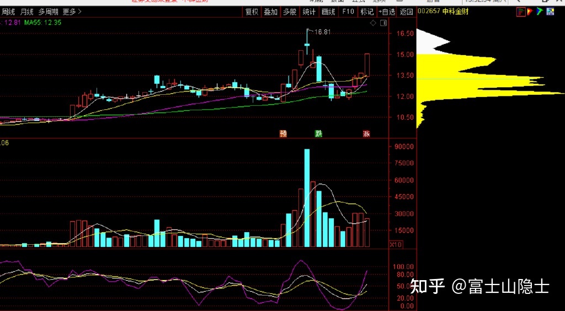Click the 返回 back button
The width and height of the screenshot is (565, 311).
click(x=407, y=12)
